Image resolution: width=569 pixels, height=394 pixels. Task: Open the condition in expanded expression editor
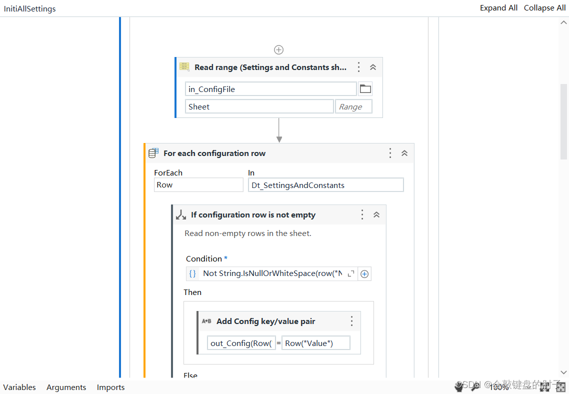(x=351, y=273)
